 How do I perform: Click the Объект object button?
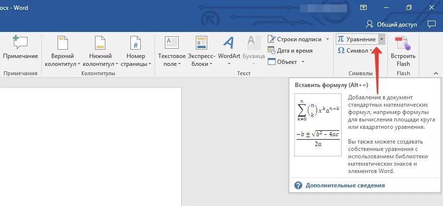click(x=283, y=62)
